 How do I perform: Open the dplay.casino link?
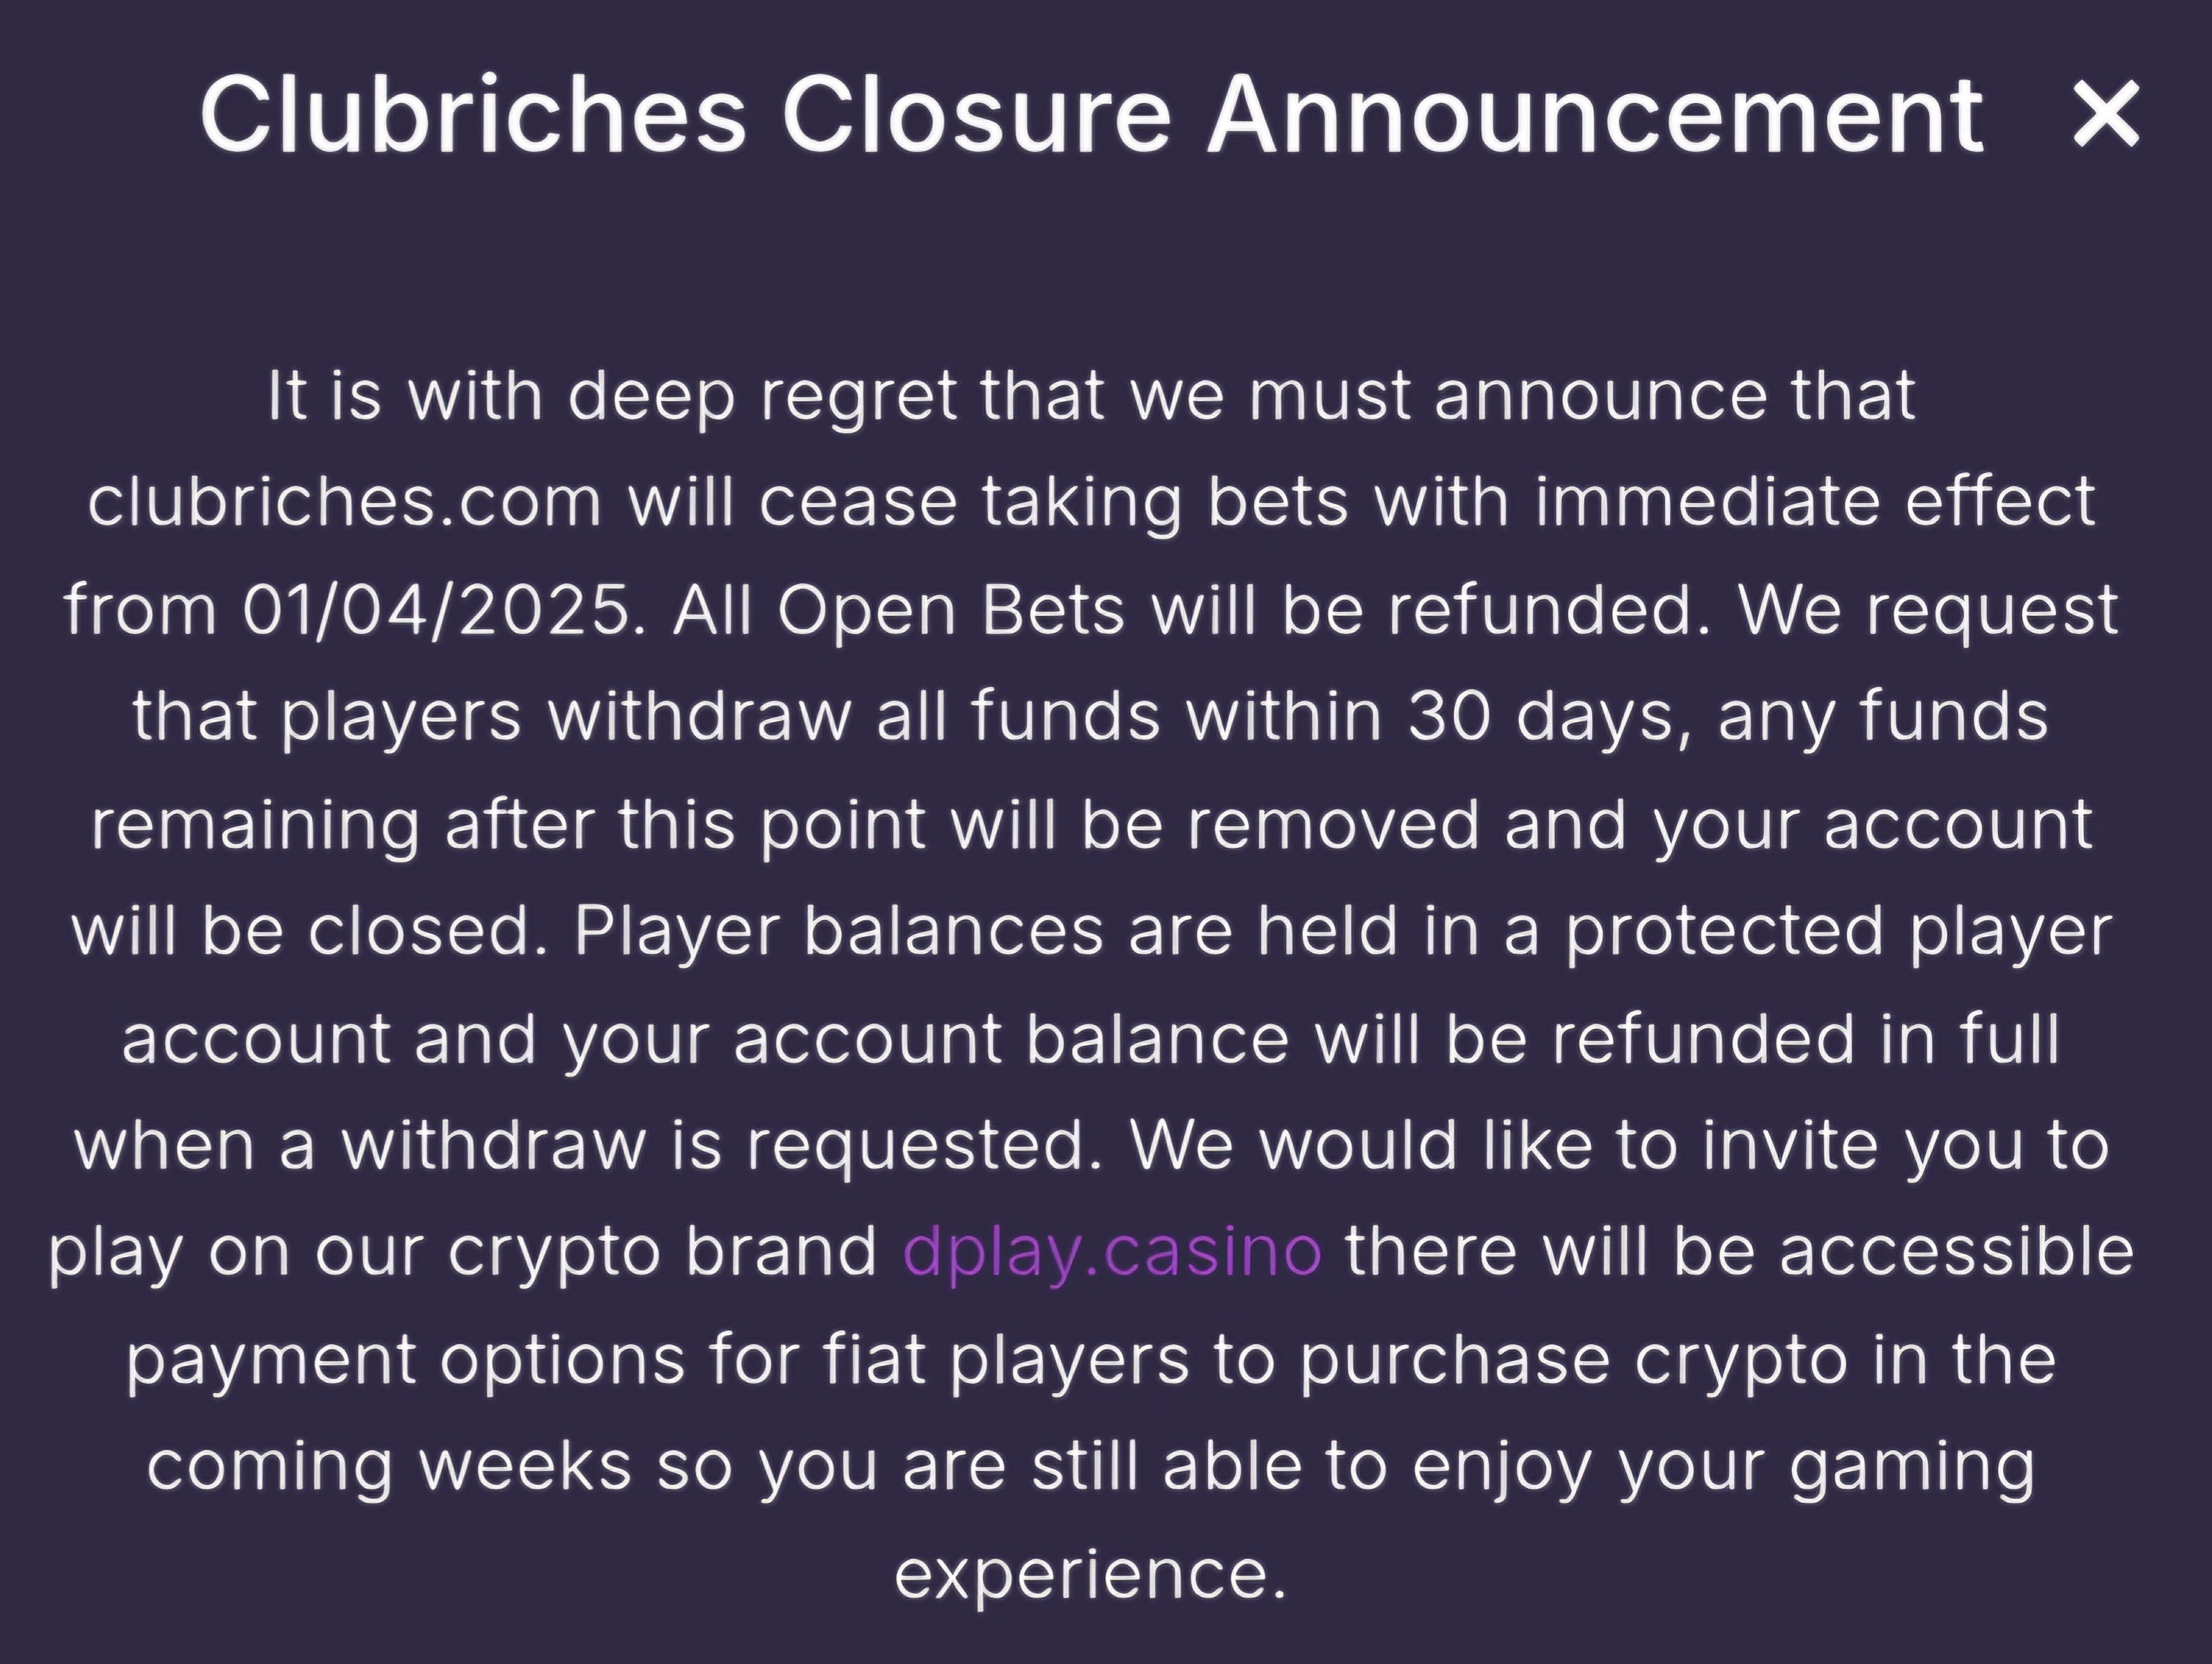pyautogui.click(x=1112, y=1251)
